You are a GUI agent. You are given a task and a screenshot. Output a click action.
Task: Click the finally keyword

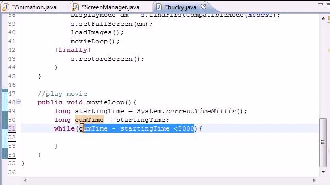[73, 50]
